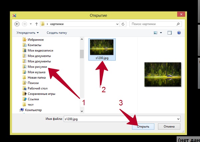Image resolution: width=200 pixels, height=142 pixels.
Task: Click the forward navigation arrow
Action: point(24,24)
